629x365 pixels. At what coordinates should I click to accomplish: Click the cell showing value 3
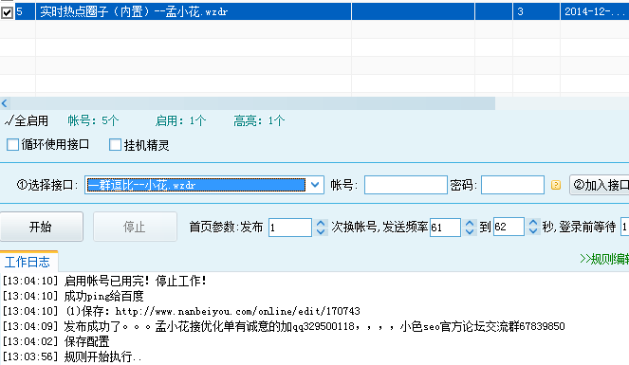[x=536, y=11]
